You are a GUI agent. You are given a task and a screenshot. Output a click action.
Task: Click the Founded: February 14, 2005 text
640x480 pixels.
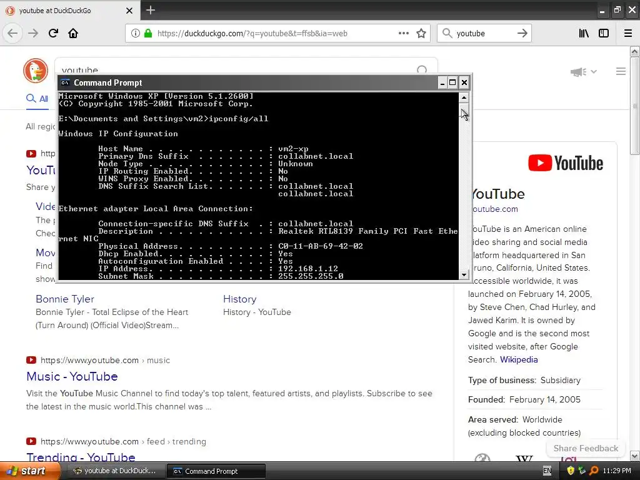pyautogui.click(x=524, y=399)
